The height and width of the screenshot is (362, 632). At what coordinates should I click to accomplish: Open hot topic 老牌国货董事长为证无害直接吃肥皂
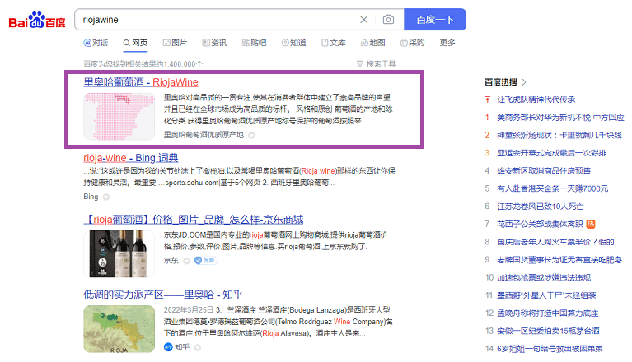point(559,260)
